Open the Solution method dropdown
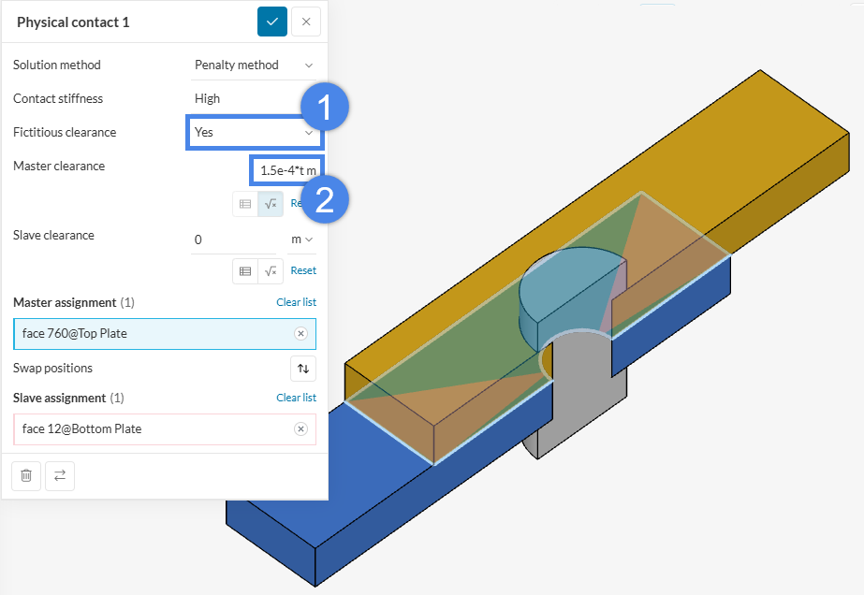 (x=253, y=65)
